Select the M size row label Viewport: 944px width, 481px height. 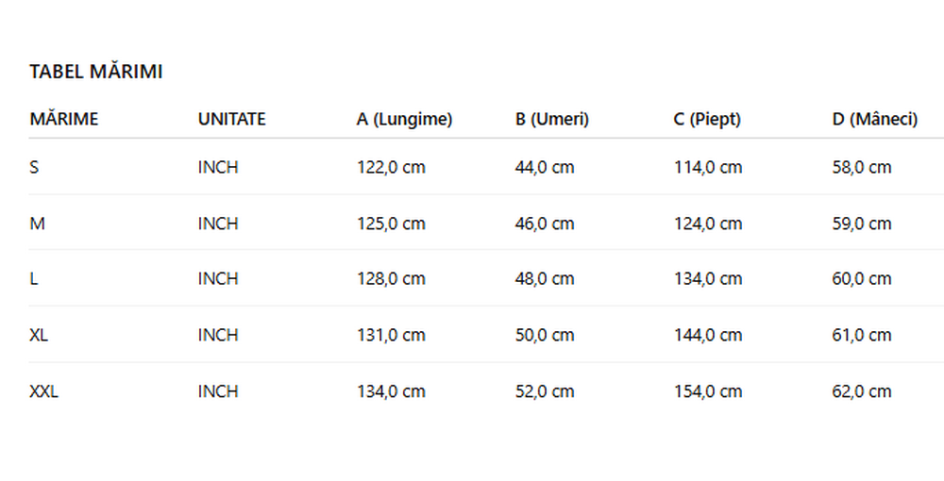38,224
